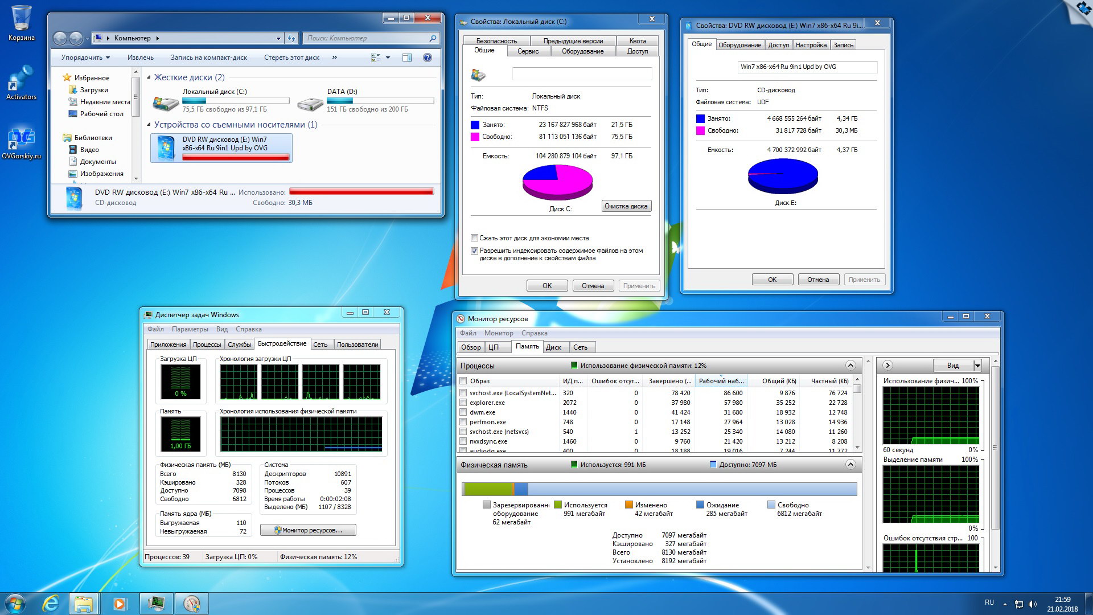Enable the compress this disk checkbox
This screenshot has width=1093, height=615.
pos(474,238)
